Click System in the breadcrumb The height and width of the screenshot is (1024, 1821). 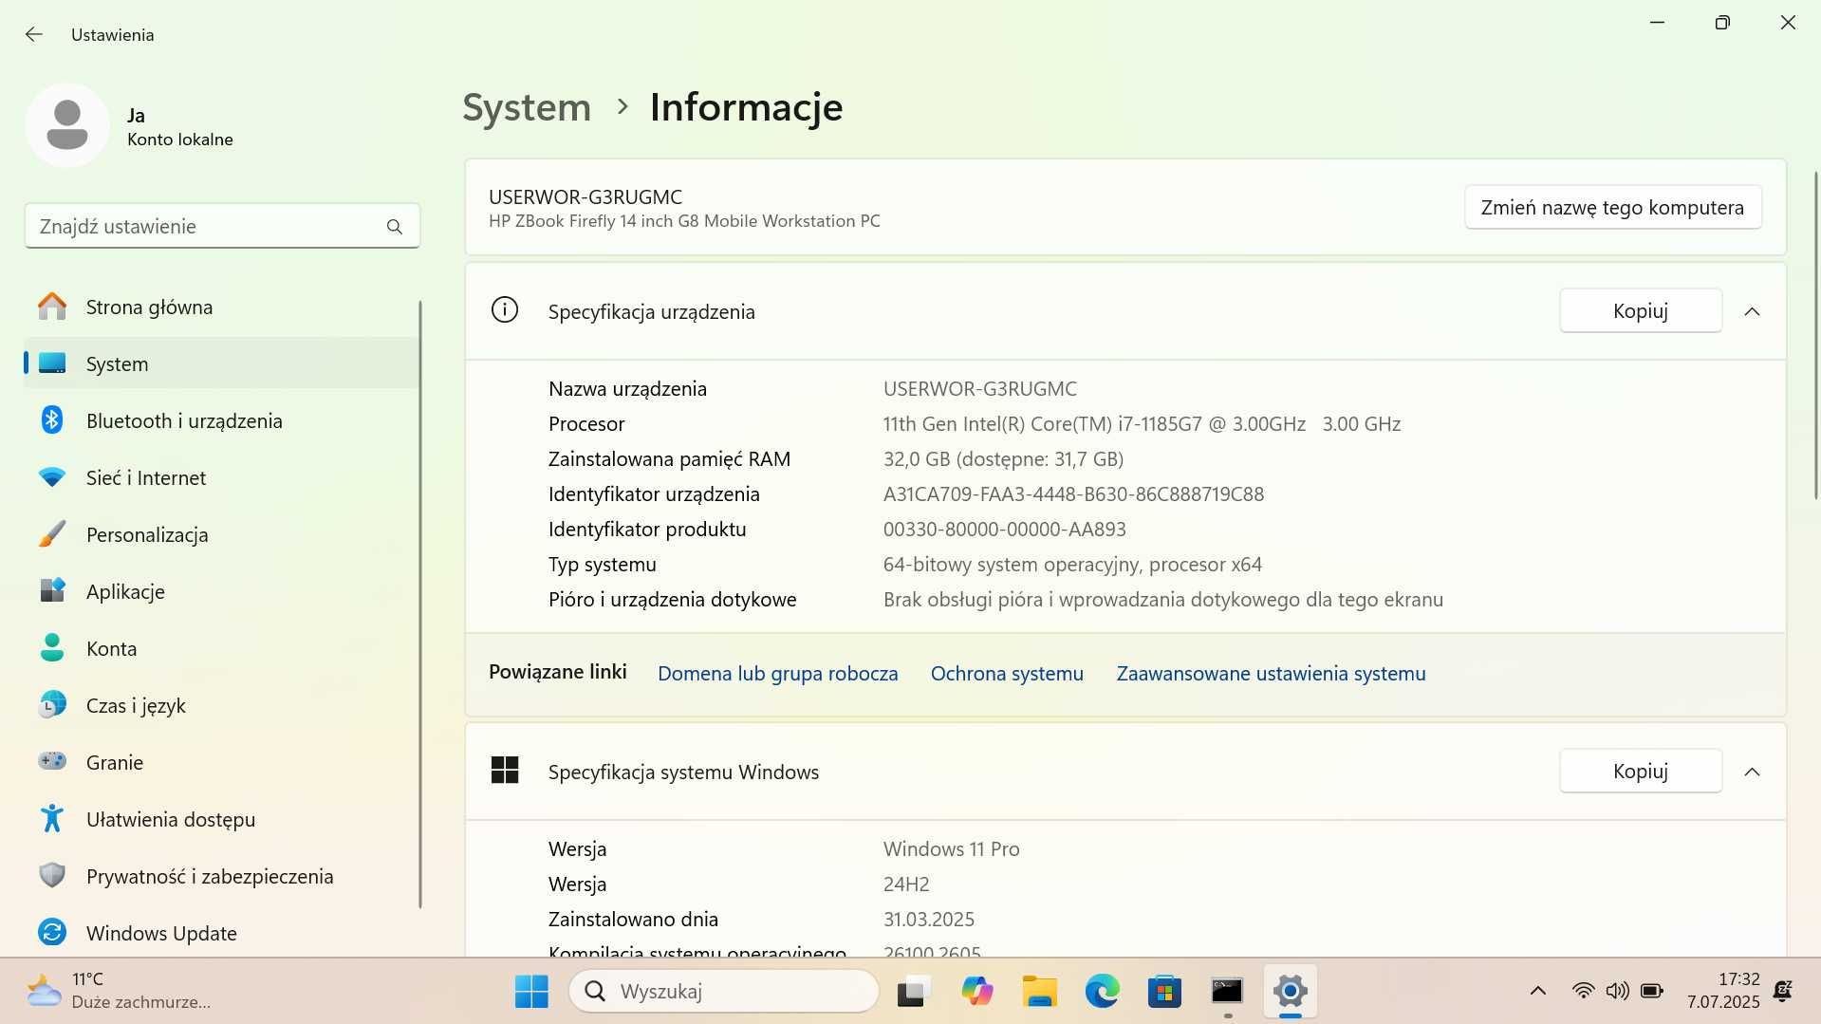tap(527, 106)
